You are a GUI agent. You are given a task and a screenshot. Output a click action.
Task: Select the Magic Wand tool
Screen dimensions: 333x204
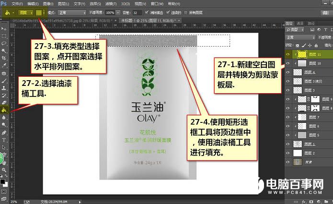pyautogui.click(x=4, y=50)
